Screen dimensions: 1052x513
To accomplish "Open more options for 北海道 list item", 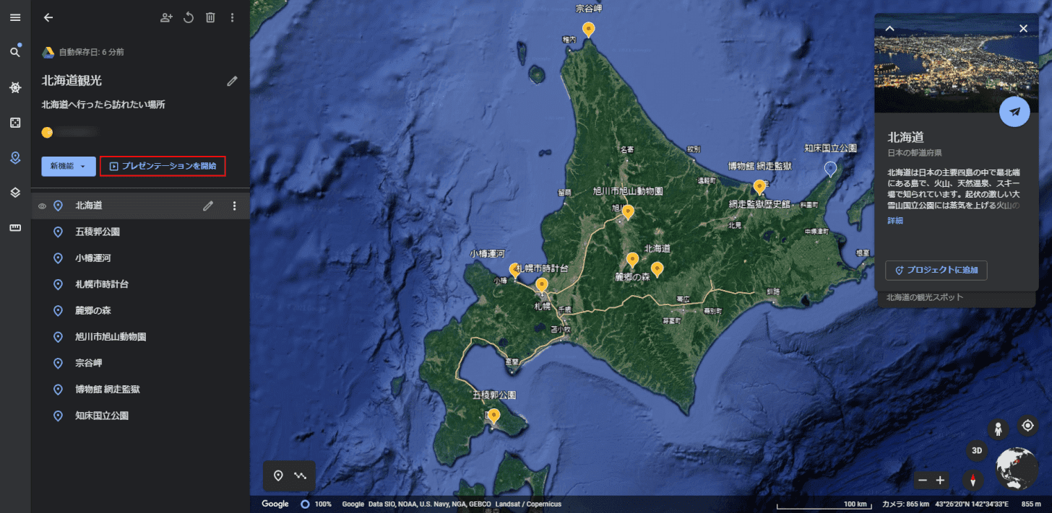I will [x=233, y=206].
